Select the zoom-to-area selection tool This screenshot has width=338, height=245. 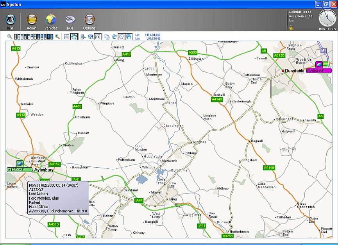tap(66, 37)
